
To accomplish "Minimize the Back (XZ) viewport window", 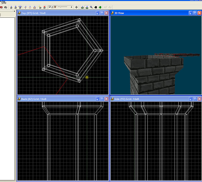I will [98, 99].
